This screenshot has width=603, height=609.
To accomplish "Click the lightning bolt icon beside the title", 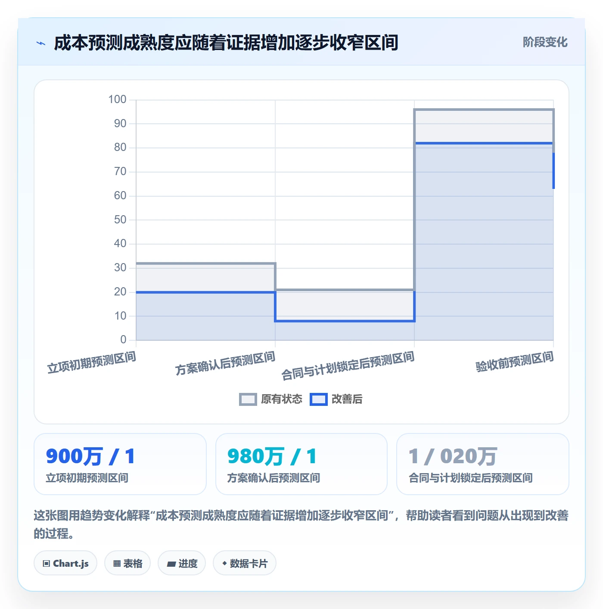I will [x=41, y=43].
